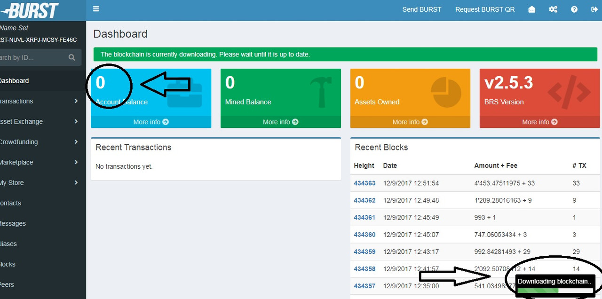Expand the Asset Exchange sidebar menu
Screen dimensions: 602x299
[43, 121]
